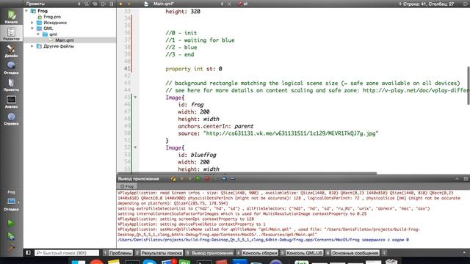470x264 pixels.
Task: Click the editor vertical scrollbar
Action: click(468, 86)
